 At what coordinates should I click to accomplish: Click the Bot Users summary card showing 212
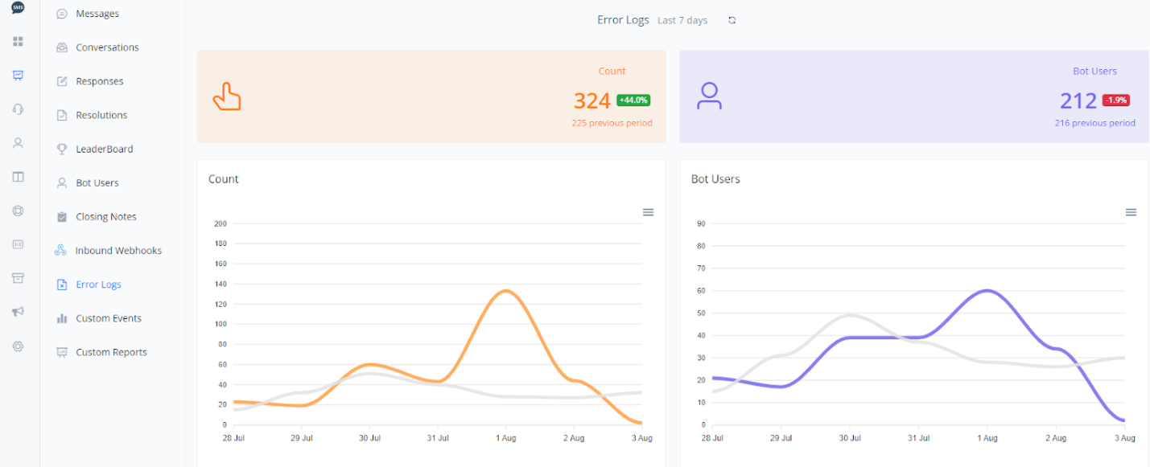(913, 96)
